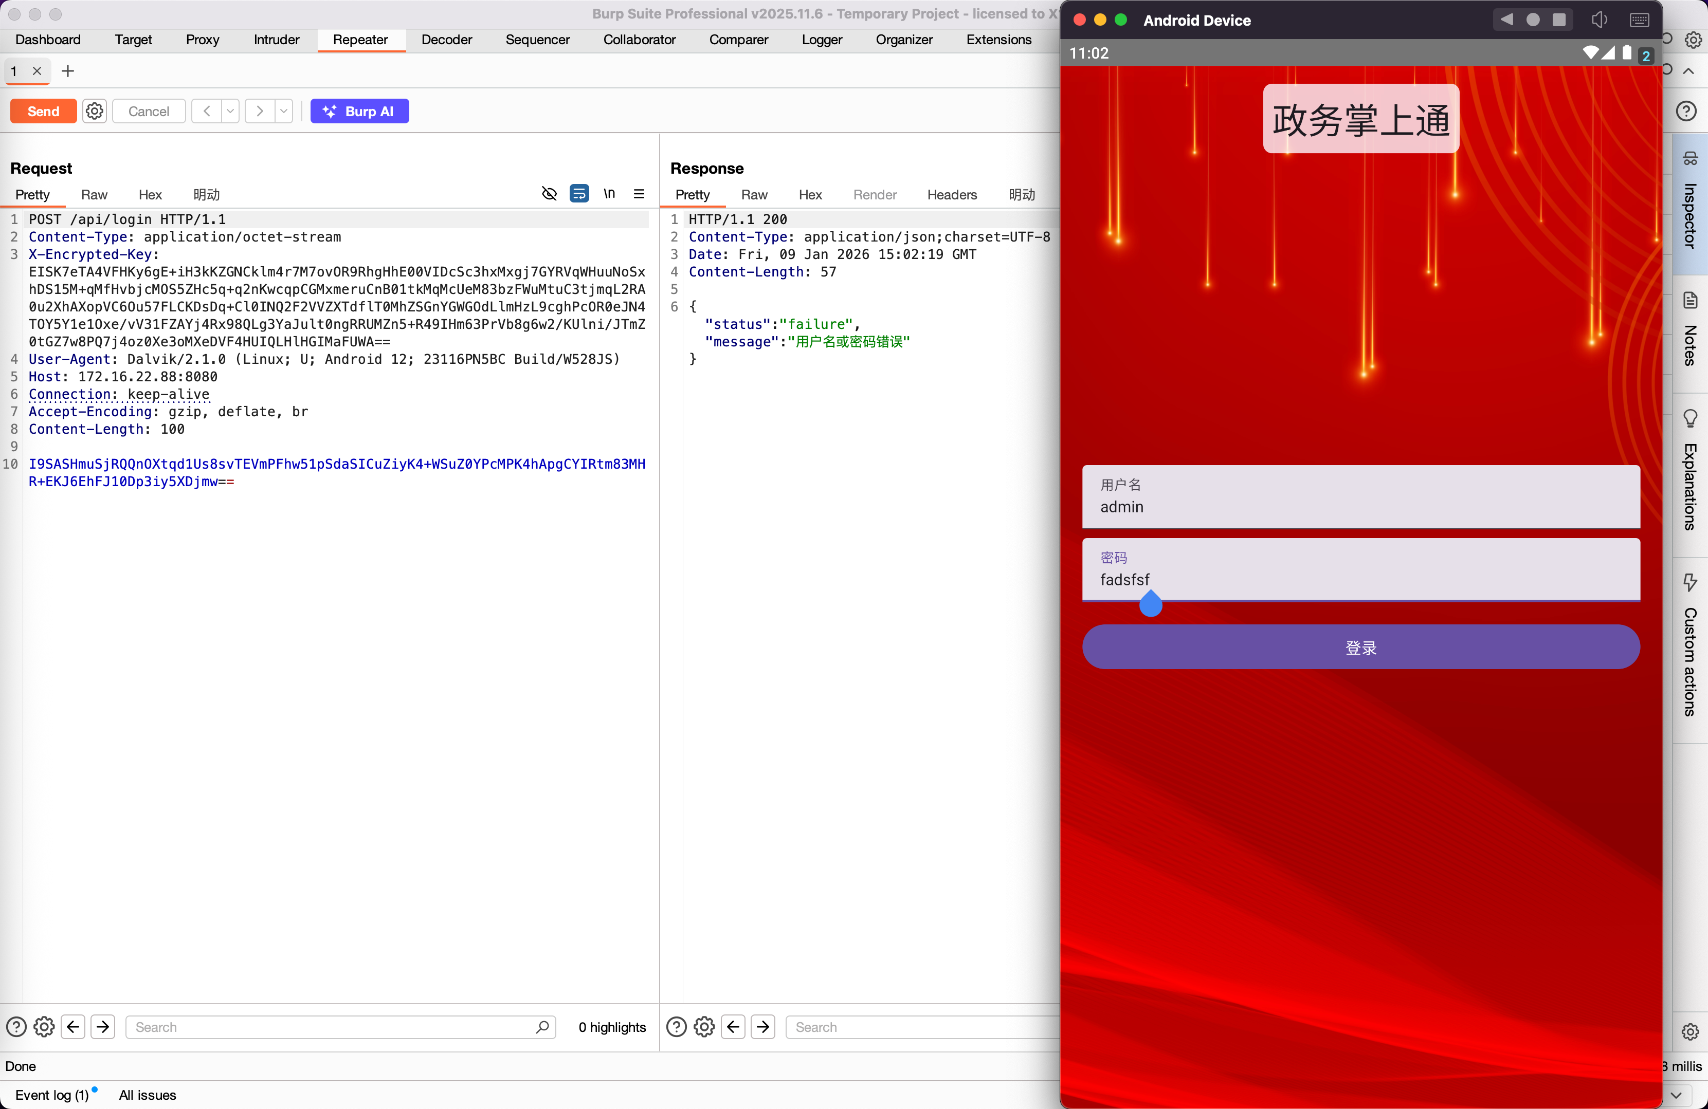Open the emulator keyboard icon
Viewport: 1708px width, 1109px height.
pyautogui.click(x=1639, y=20)
